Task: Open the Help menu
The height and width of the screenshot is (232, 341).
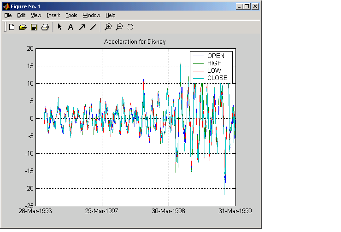Action: (111, 16)
